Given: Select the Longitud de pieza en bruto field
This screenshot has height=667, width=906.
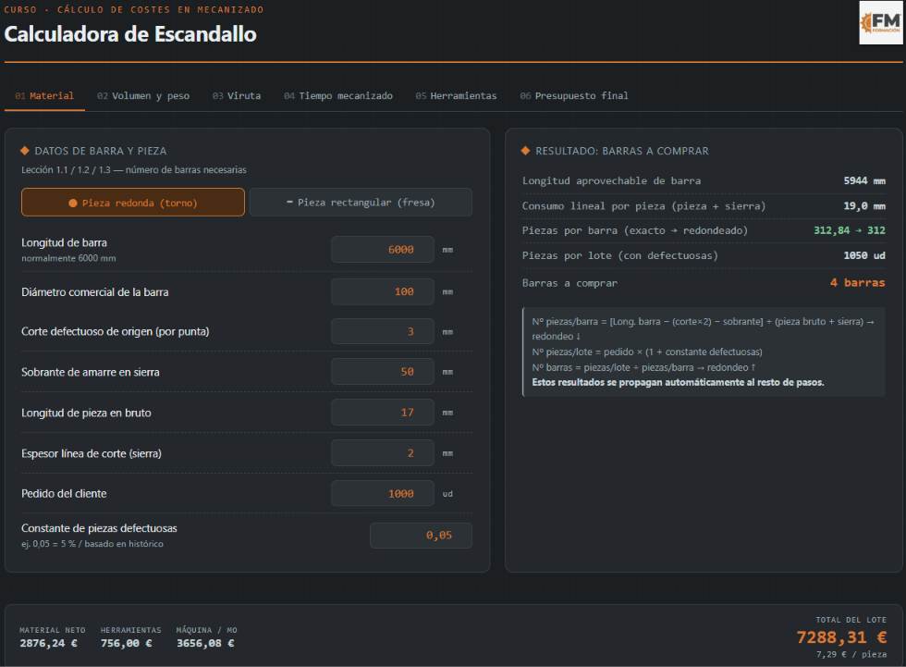Looking at the screenshot, I should point(383,413).
